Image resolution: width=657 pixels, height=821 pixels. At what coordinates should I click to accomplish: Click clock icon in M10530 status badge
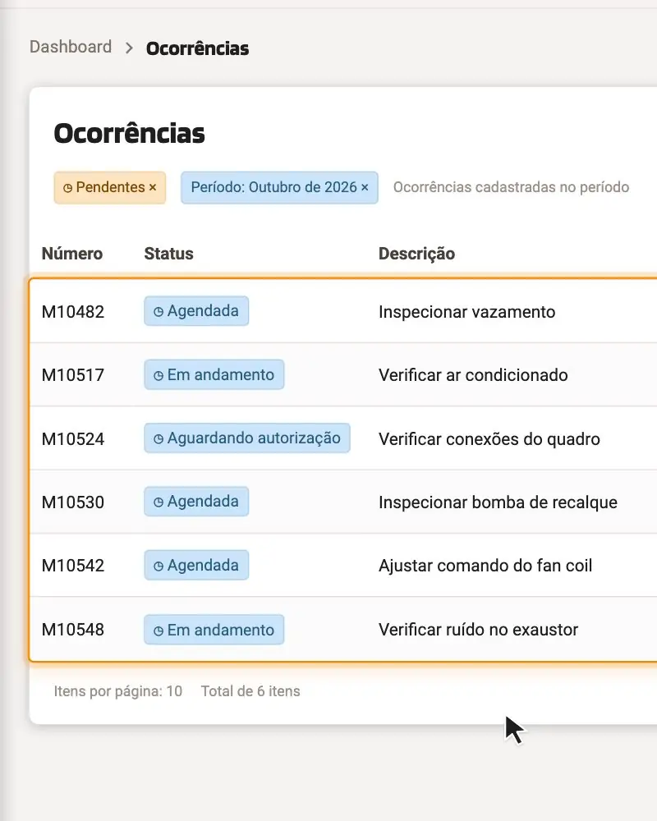click(159, 502)
